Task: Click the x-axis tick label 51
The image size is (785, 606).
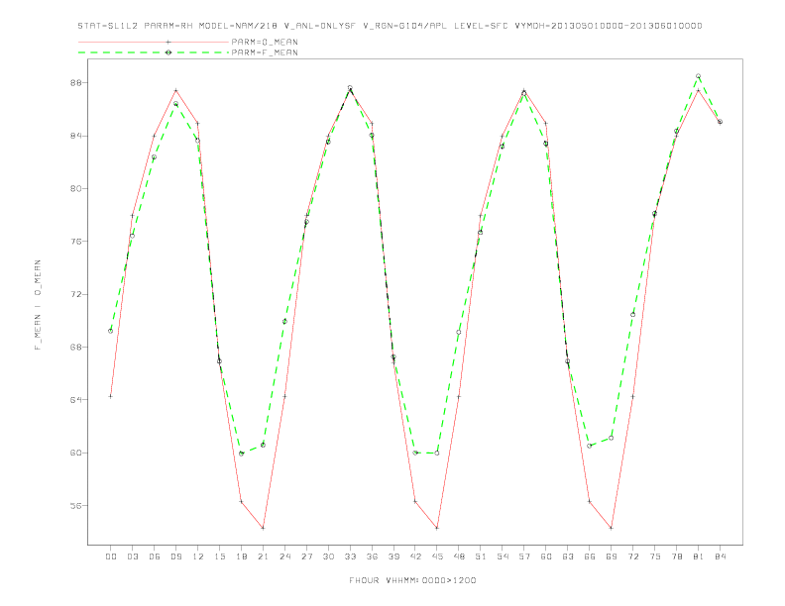Action: pyautogui.click(x=481, y=556)
